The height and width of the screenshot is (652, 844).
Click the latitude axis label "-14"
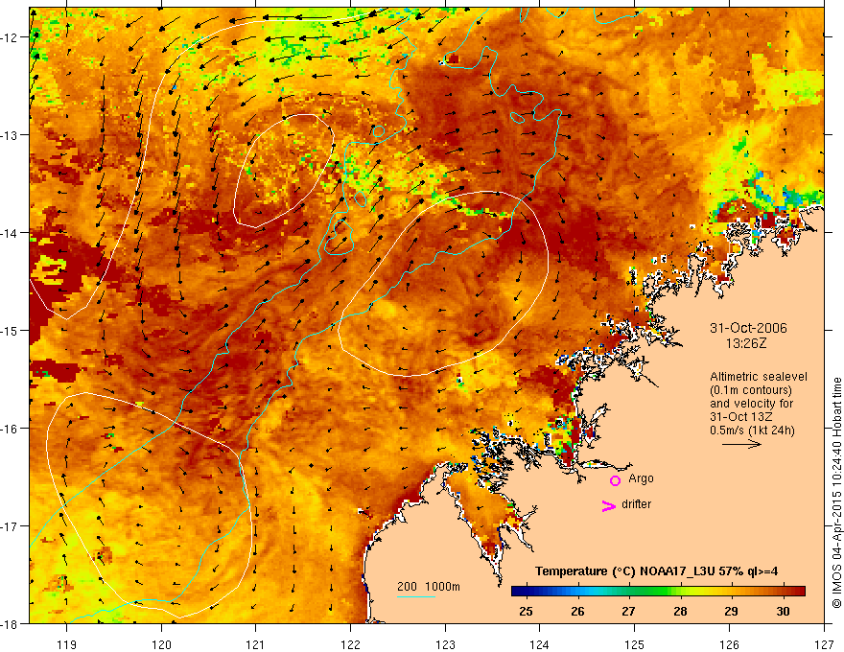coord(11,233)
